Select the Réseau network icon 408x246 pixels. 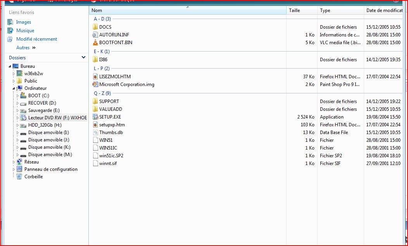[x=19, y=162]
